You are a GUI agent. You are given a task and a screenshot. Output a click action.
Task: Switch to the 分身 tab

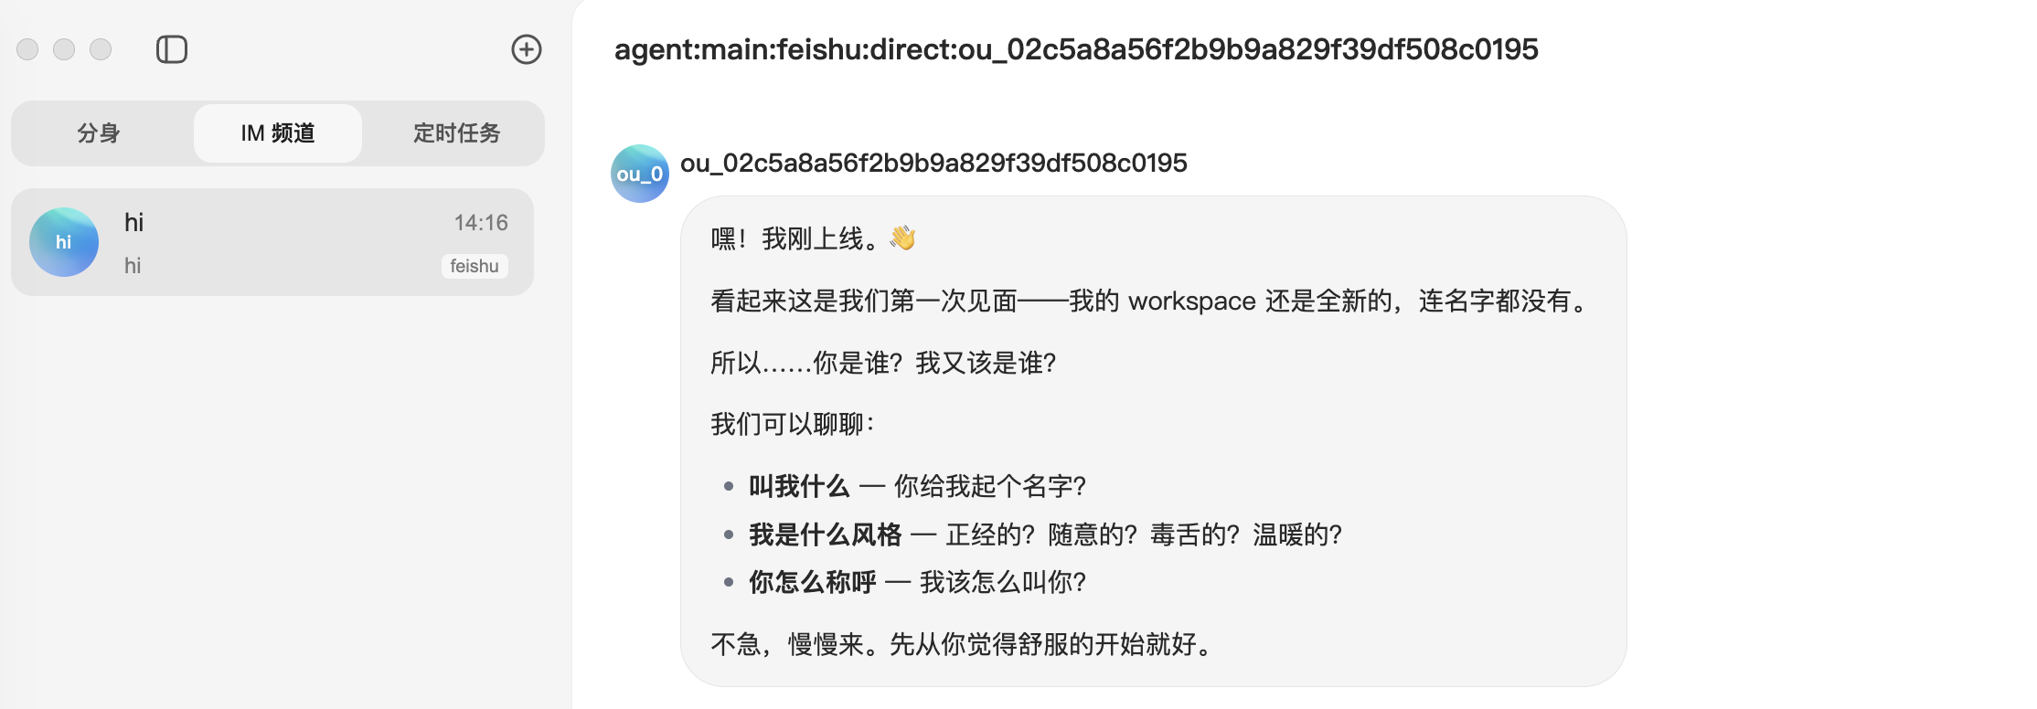tap(99, 133)
